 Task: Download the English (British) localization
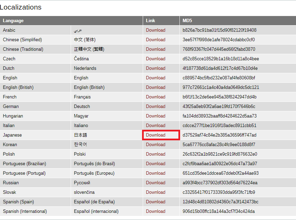tap(156, 88)
